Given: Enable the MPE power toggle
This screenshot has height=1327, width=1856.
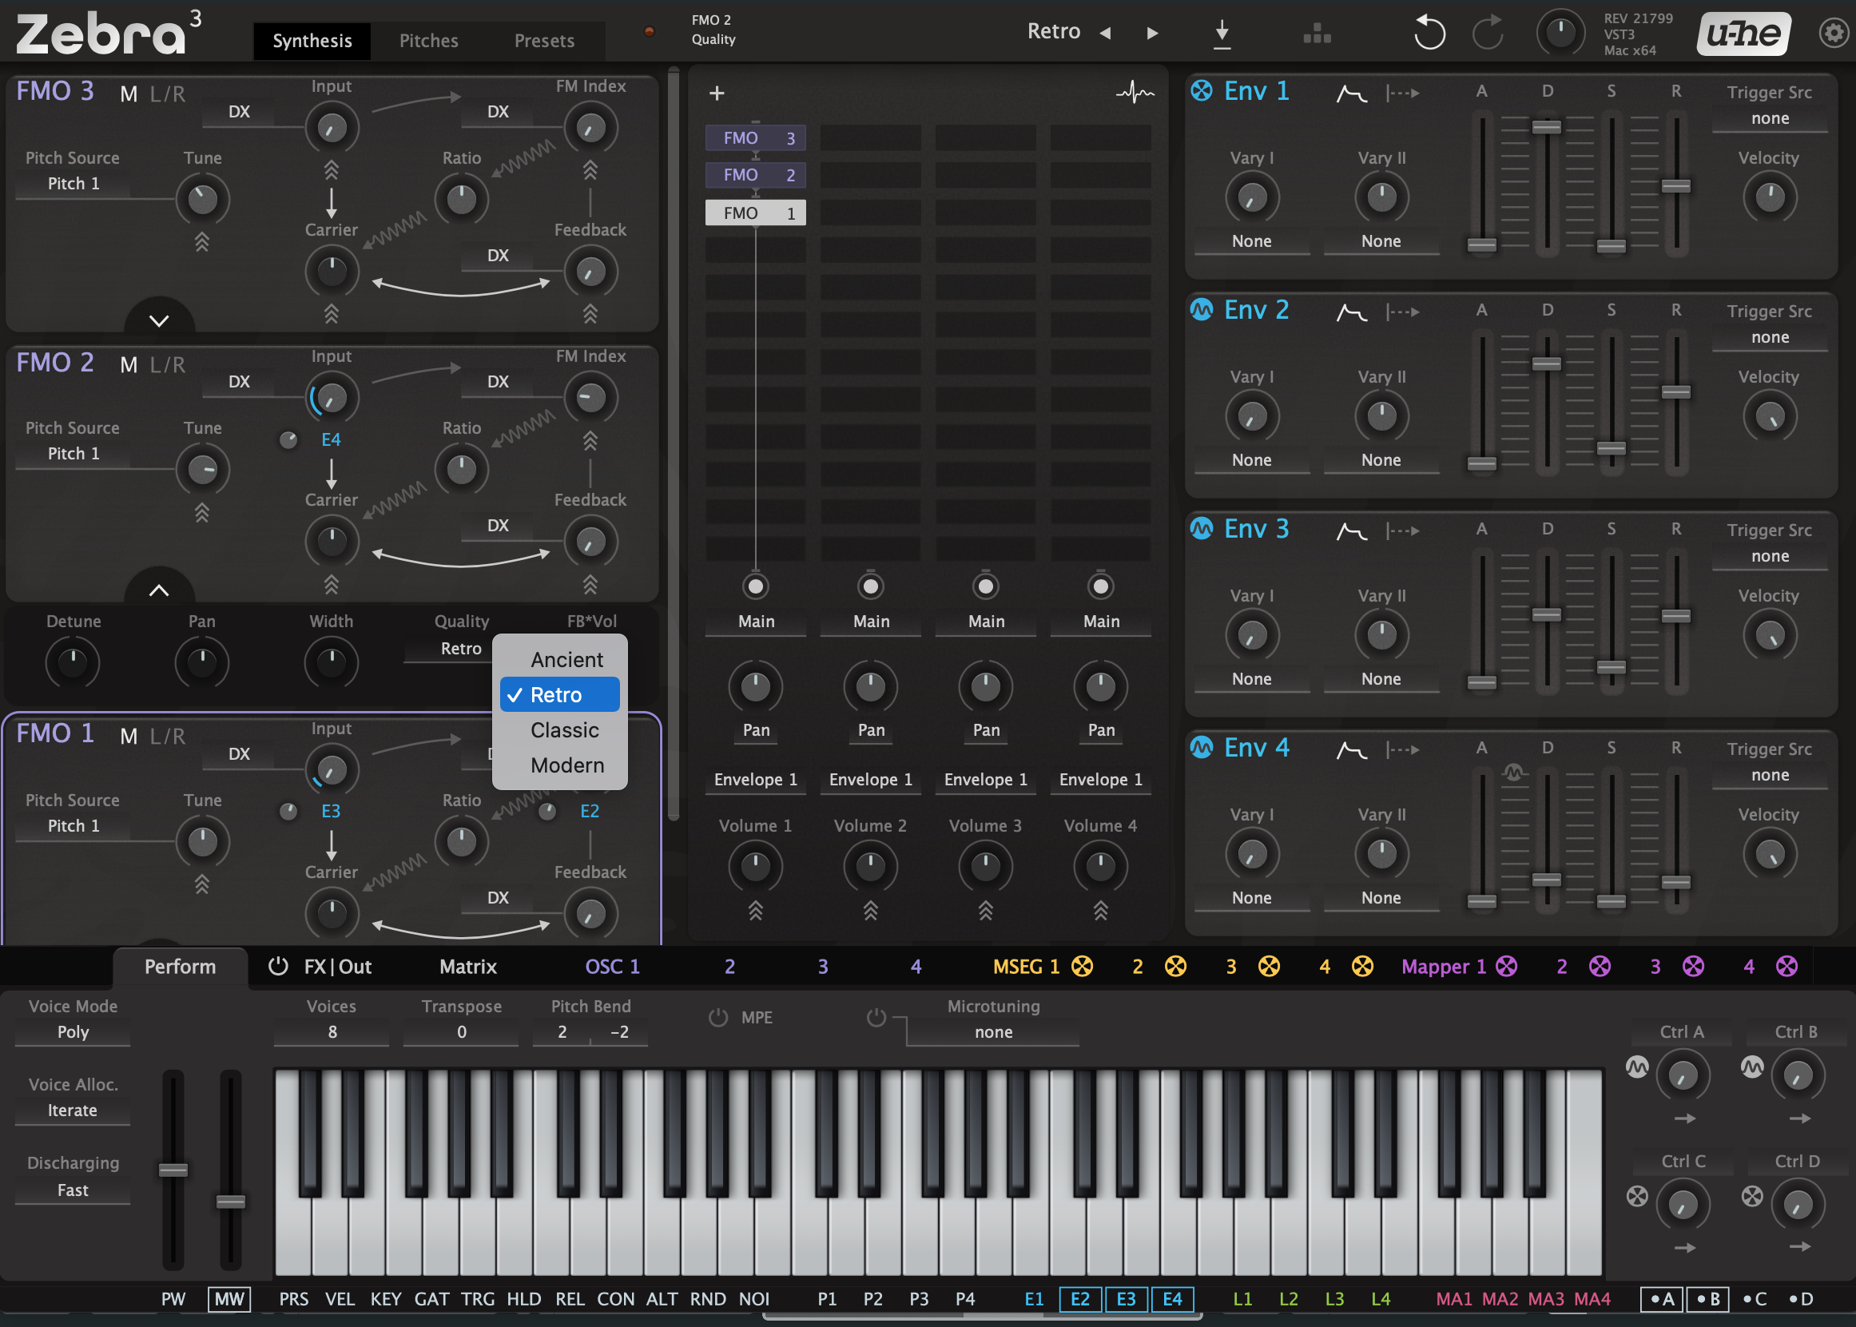Looking at the screenshot, I should click(x=717, y=1018).
